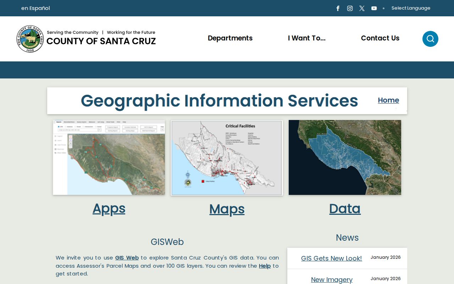The width and height of the screenshot is (454, 284).
Task: Click the County of Santa Cruz seal logo
Action: (30, 39)
